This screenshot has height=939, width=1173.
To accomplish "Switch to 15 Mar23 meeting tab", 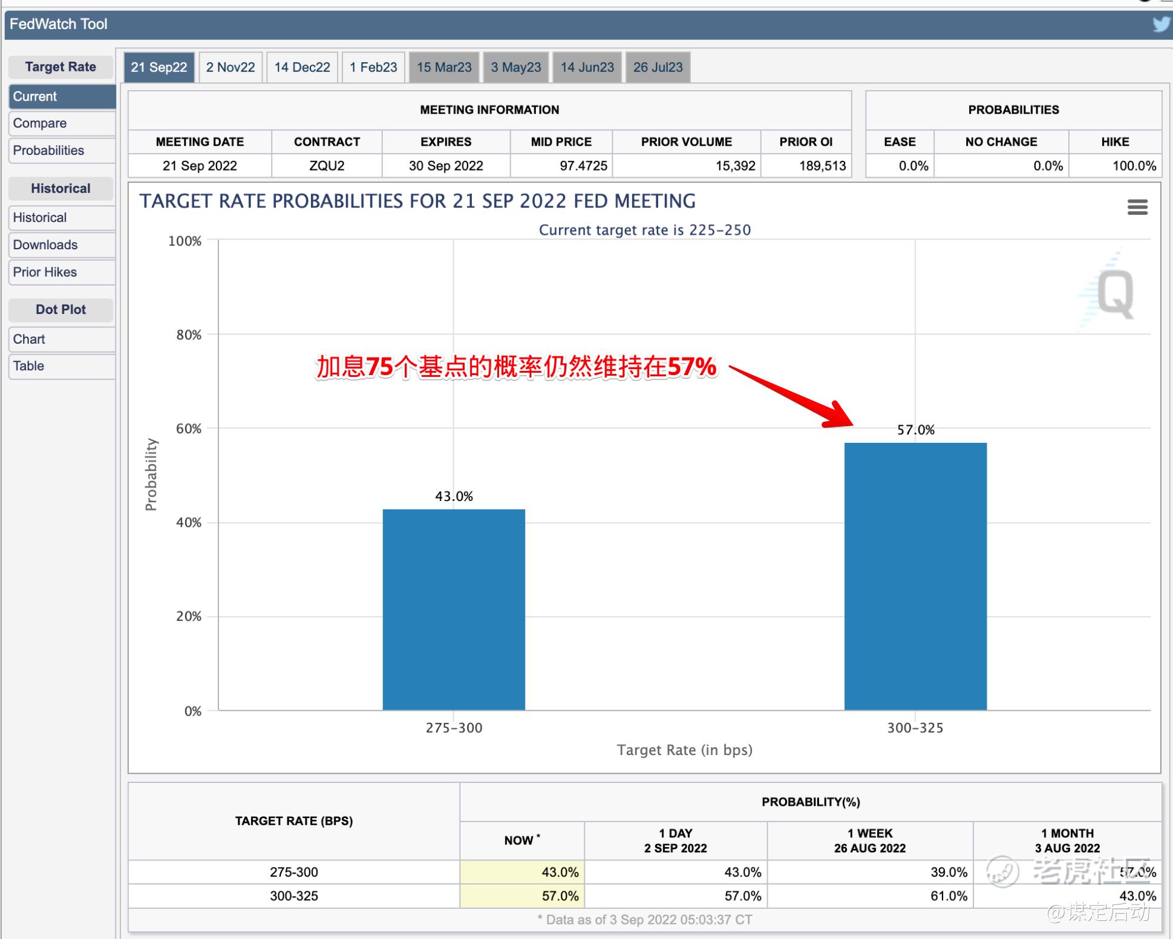I will [444, 67].
